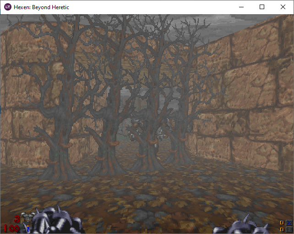The width and height of the screenshot is (294, 234).
Task: Minimize the Hexen game window
Action: coord(241,7)
